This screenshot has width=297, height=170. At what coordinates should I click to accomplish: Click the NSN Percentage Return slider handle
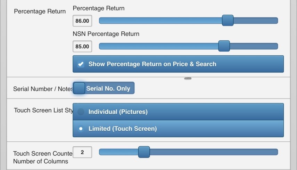point(224,46)
